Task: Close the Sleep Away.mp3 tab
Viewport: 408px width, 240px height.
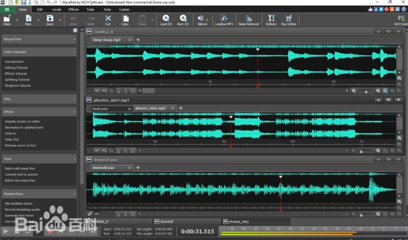Action: click(x=130, y=40)
